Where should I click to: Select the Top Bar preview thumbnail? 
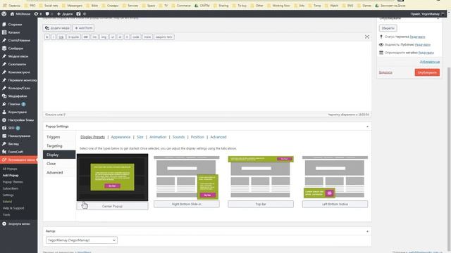(x=261, y=176)
